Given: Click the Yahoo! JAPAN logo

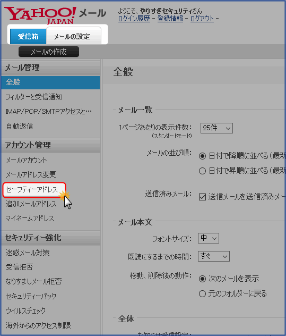Looking at the screenshot, I should click(x=40, y=15).
